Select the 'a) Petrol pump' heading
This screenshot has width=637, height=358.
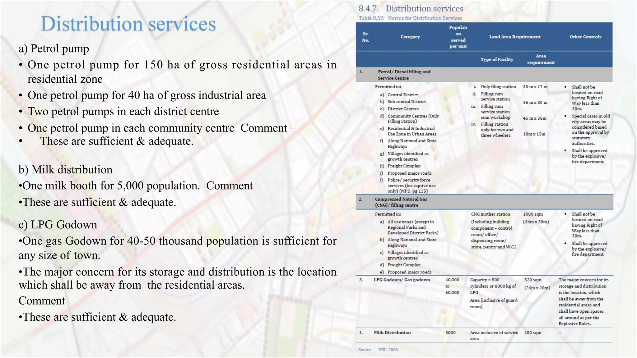pos(54,48)
